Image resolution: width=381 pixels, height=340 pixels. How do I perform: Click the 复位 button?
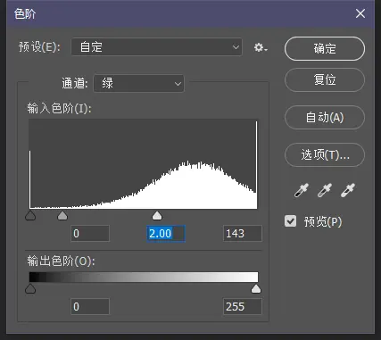[325, 79]
